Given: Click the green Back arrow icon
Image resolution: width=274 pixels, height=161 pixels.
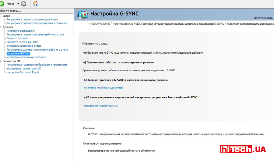Looking at the screenshot, I should [x=2, y=4].
